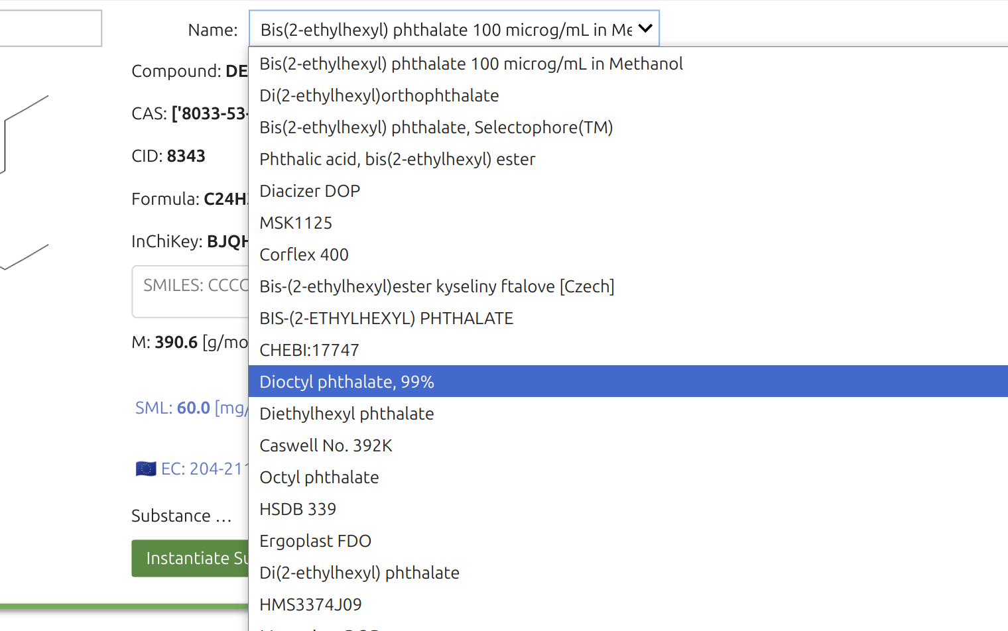
Task: Click the CID value 8343
Action: [x=186, y=156]
